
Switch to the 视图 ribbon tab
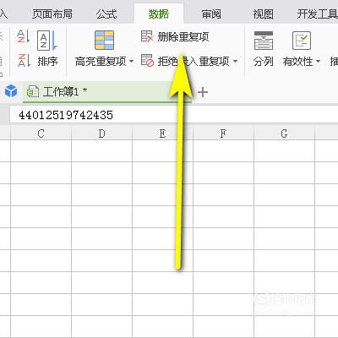tap(263, 14)
